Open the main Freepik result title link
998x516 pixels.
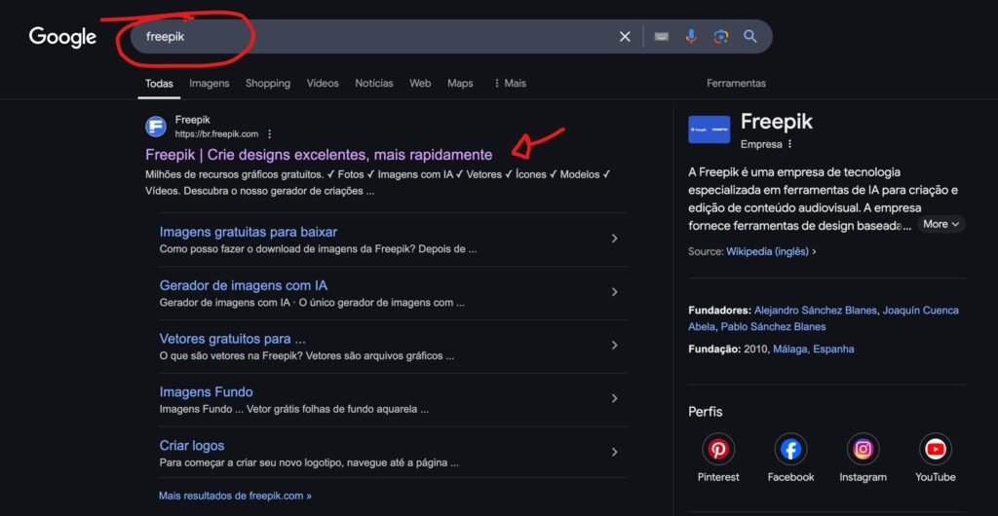pyautogui.click(x=319, y=155)
